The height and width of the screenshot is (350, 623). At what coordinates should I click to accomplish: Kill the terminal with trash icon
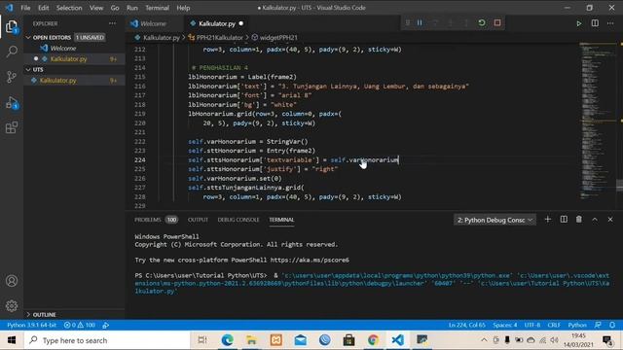pos(579,220)
